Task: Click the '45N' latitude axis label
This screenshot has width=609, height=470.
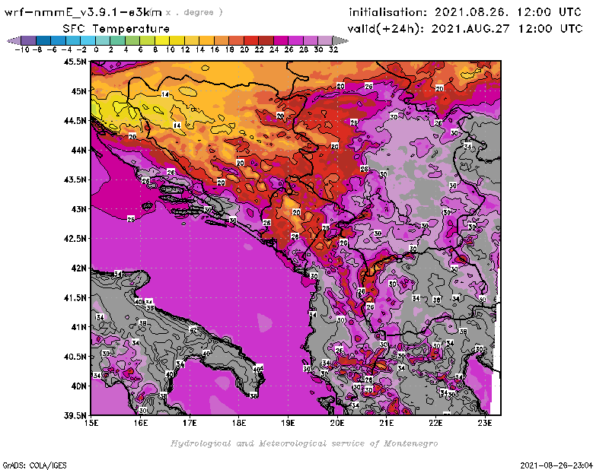Action: [78, 91]
